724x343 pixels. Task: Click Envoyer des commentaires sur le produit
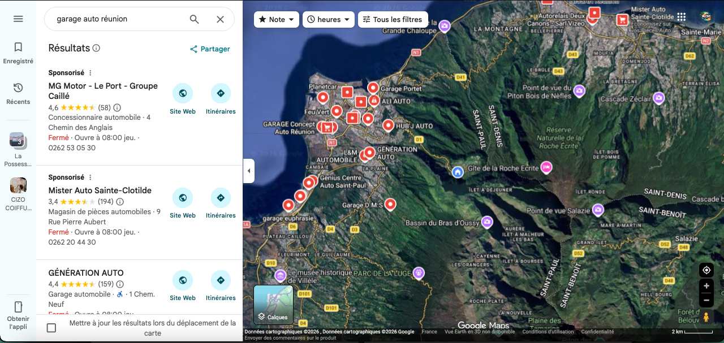coord(290,338)
